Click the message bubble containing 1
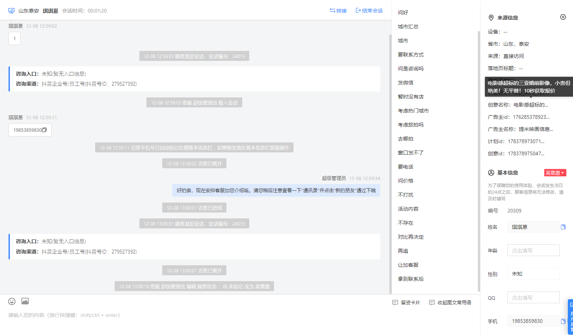The width and height of the screenshot is (573, 335). click(x=14, y=38)
